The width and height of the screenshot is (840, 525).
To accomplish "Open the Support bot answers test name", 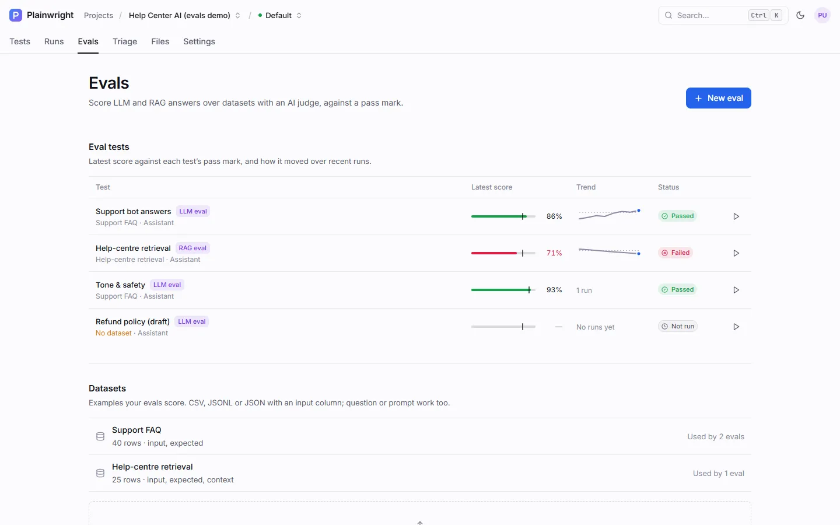I will pyautogui.click(x=133, y=211).
